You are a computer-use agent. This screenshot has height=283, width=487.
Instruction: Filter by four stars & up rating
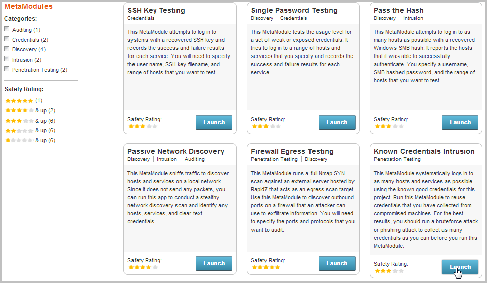(19, 110)
